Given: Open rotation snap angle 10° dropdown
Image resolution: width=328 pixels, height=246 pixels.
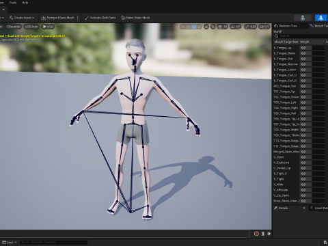Looking at the screenshot, I should pos(238,27).
